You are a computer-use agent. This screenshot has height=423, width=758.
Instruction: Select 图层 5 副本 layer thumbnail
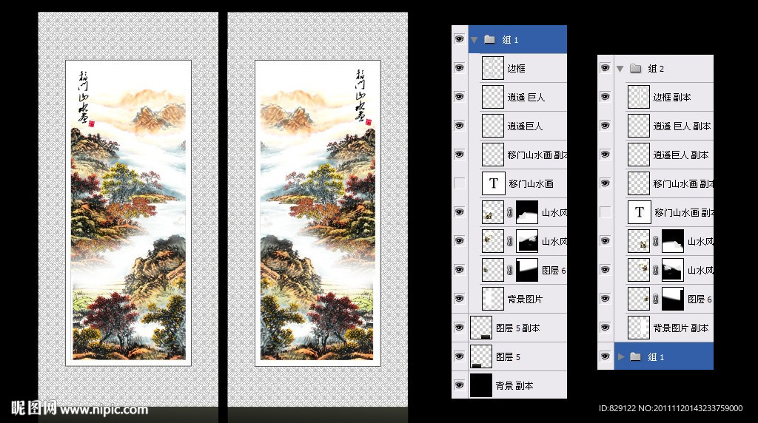click(x=481, y=328)
